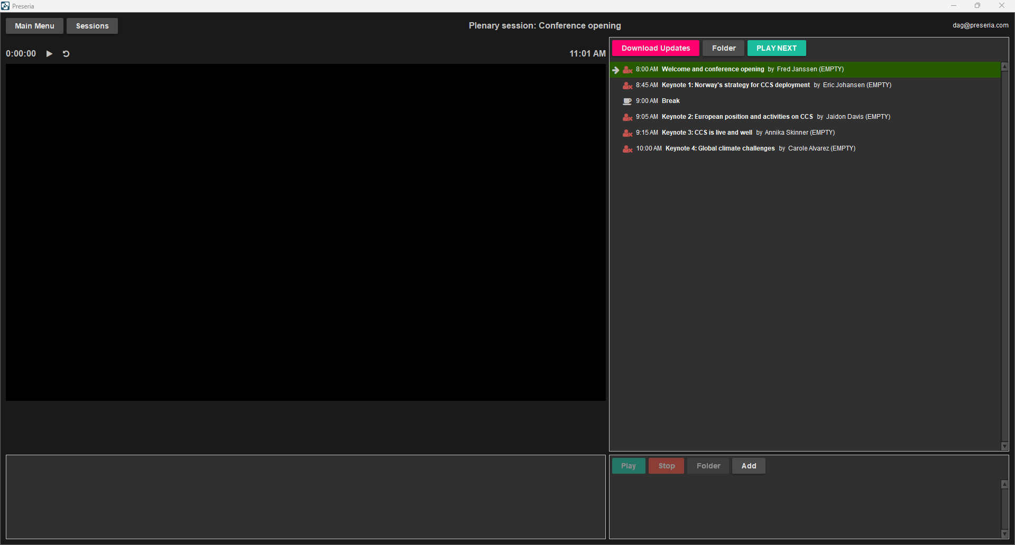Click the lower file list scroll-down arrow

[x=1004, y=534]
